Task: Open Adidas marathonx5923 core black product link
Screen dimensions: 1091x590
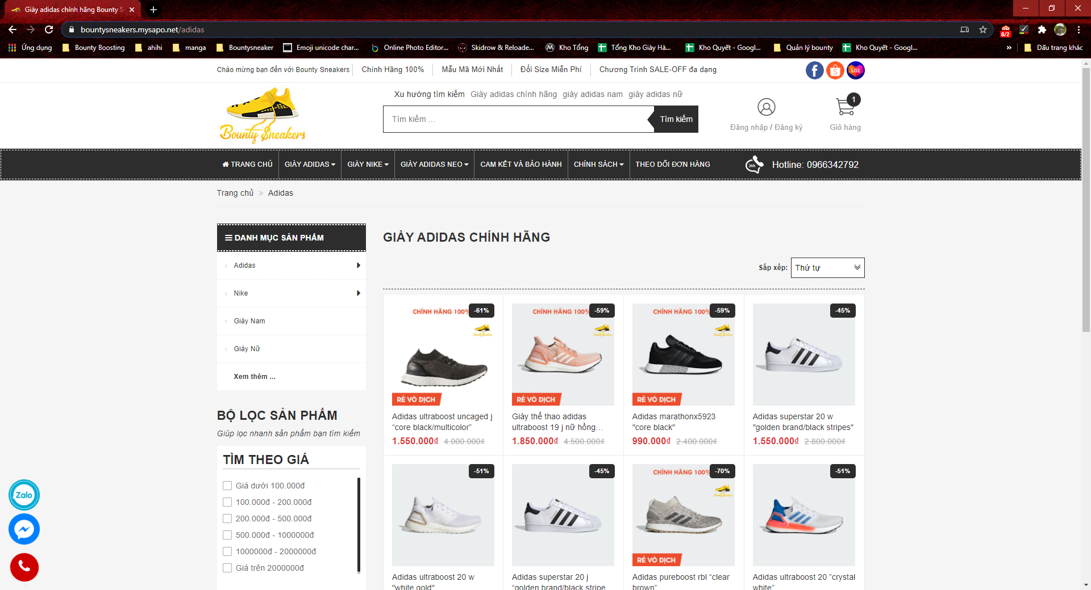Action: pyautogui.click(x=674, y=422)
